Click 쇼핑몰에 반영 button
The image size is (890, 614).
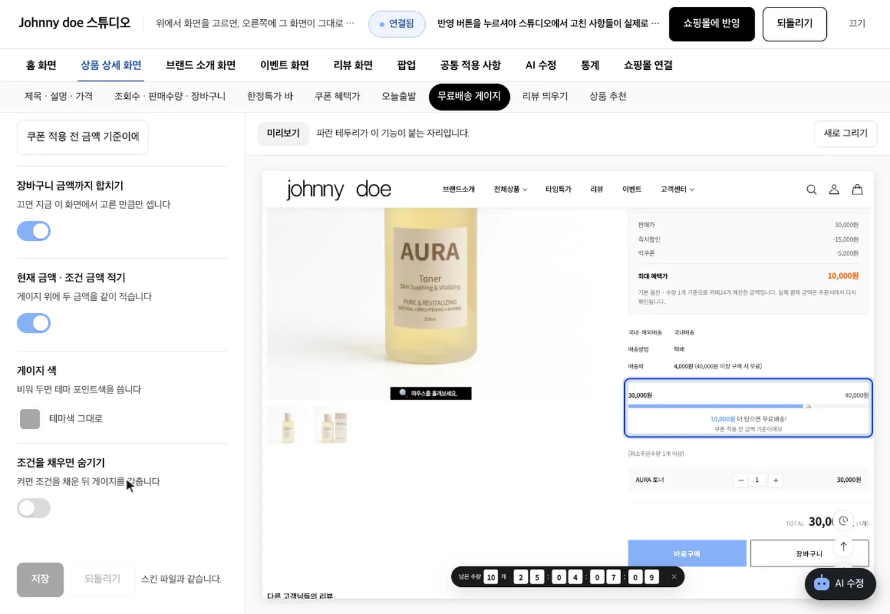711,24
